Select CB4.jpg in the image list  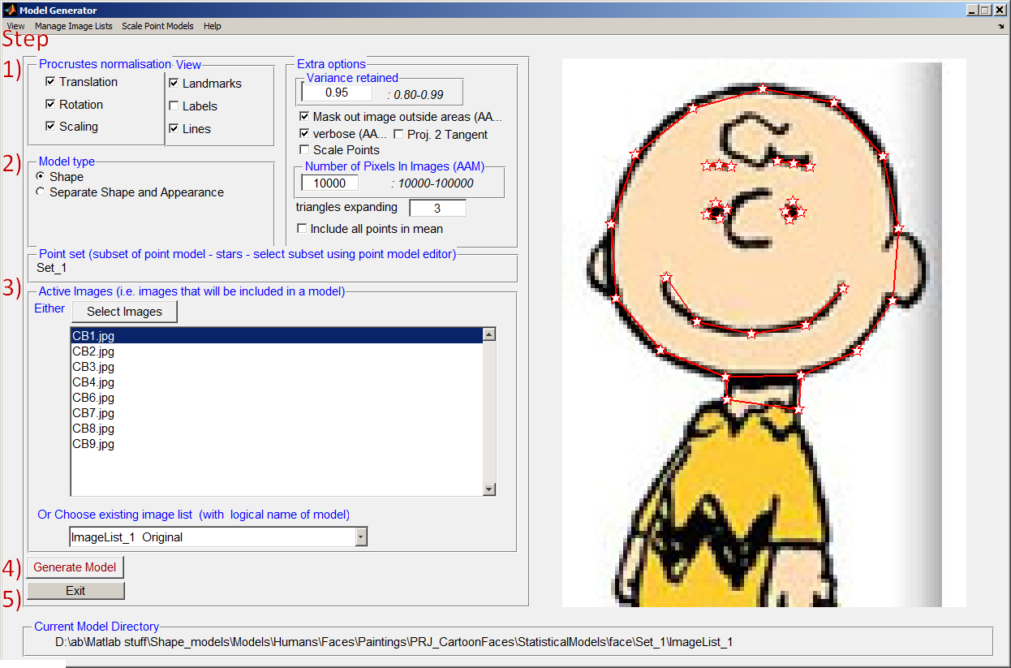point(93,382)
